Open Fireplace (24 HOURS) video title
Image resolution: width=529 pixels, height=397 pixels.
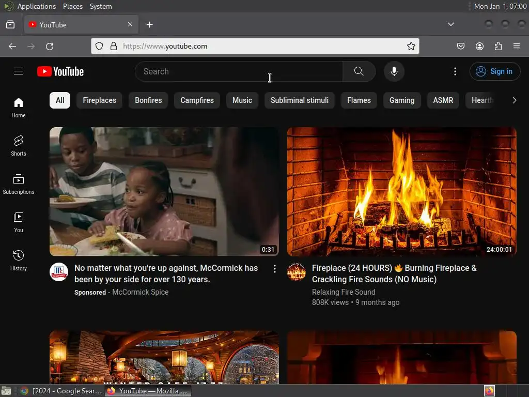pos(394,273)
